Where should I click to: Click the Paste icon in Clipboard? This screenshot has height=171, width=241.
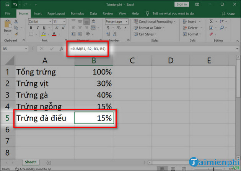tap(7, 26)
